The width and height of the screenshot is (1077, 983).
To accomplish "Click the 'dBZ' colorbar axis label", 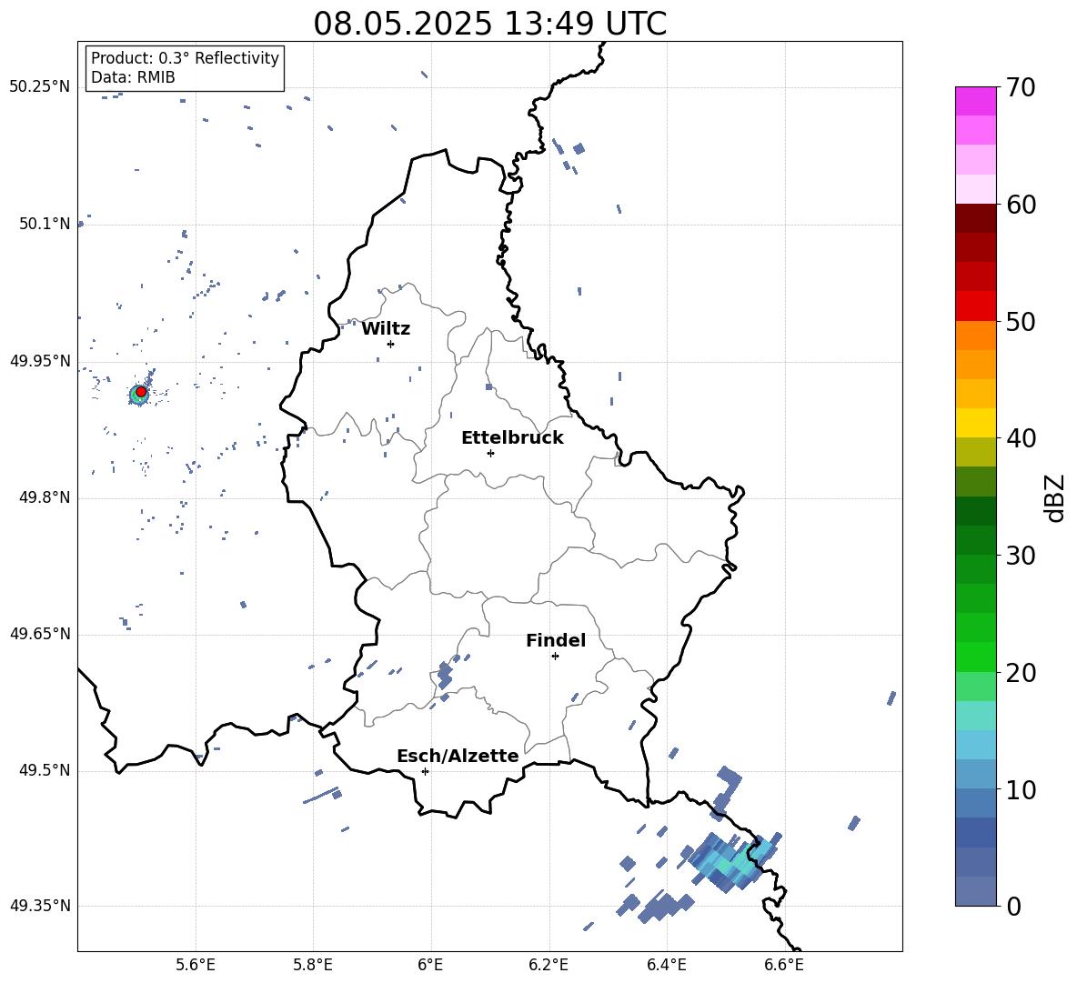I will click(1054, 498).
